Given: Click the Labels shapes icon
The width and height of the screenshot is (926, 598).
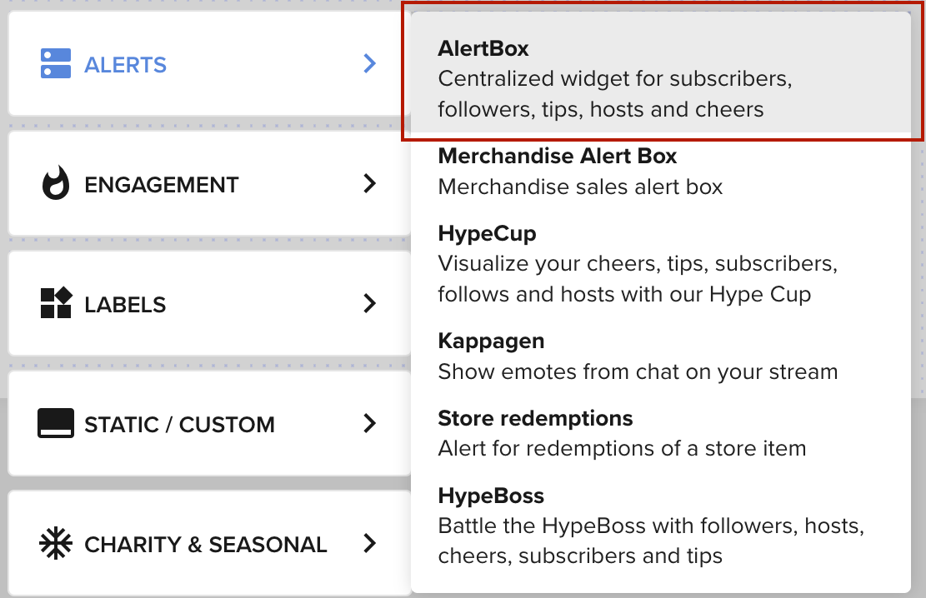Looking at the screenshot, I should [x=56, y=303].
